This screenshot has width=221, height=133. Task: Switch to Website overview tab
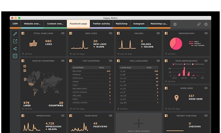tap(32, 24)
